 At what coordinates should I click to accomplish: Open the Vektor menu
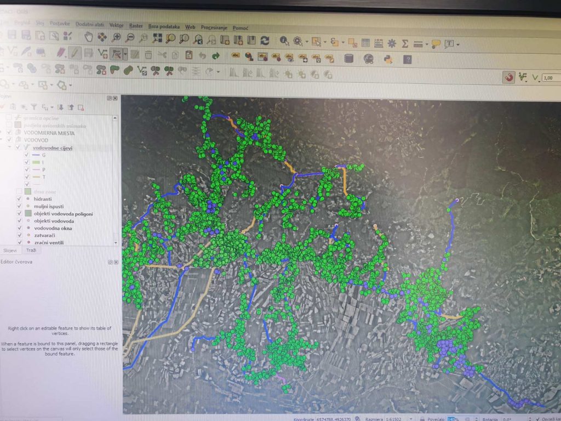(x=116, y=25)
